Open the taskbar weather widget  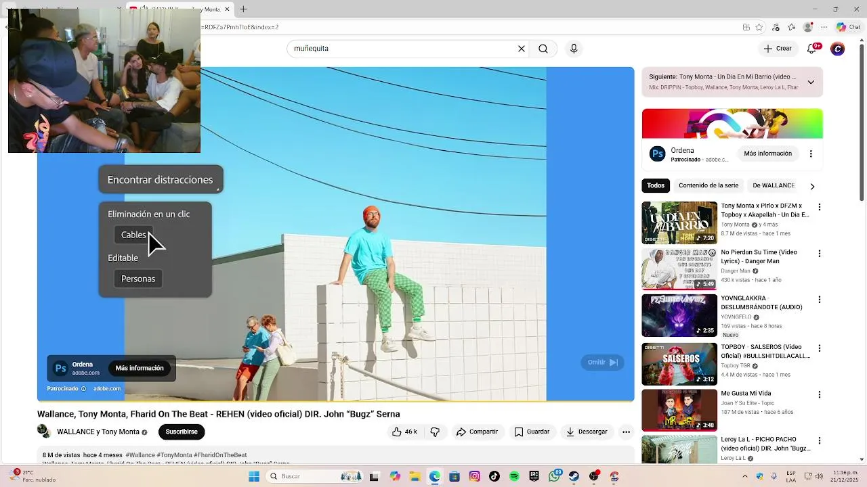pos(34,476)
